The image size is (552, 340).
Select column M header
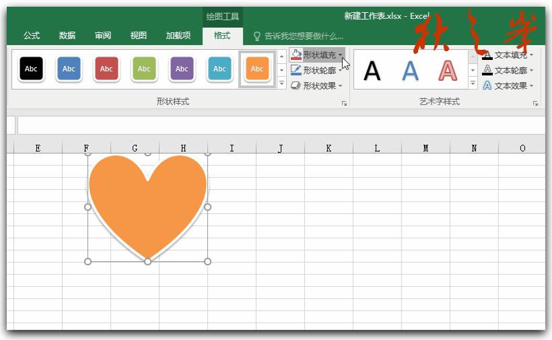coord(425,148)
